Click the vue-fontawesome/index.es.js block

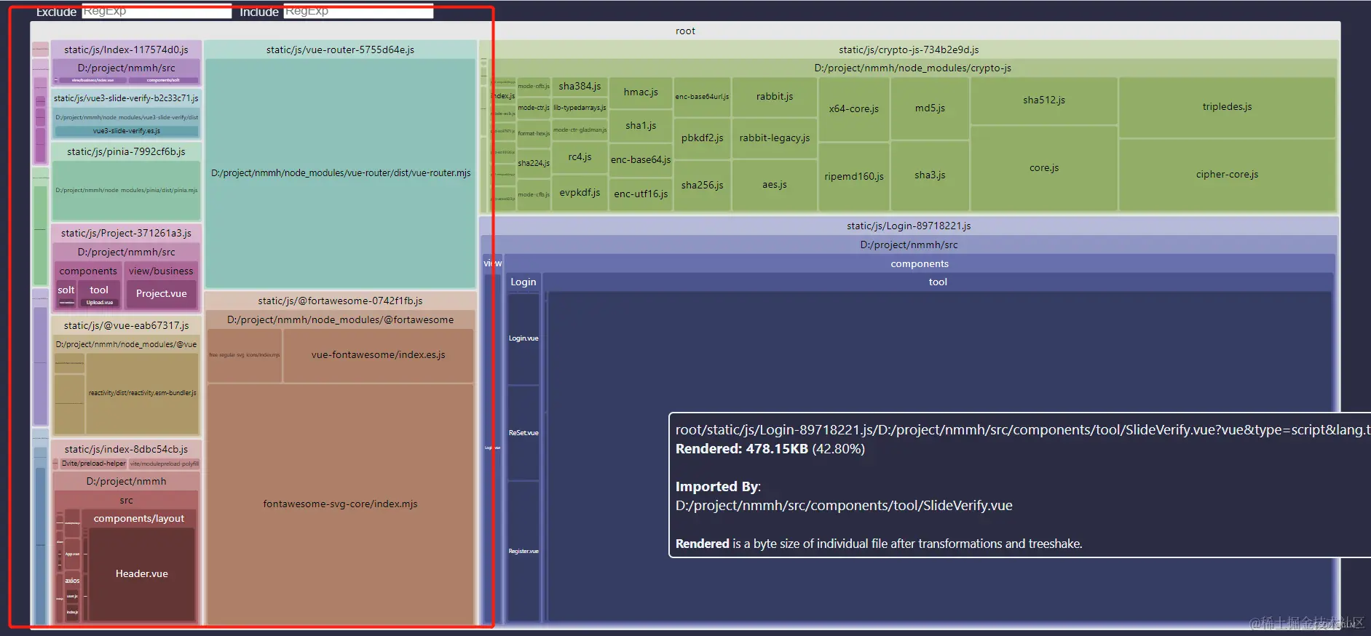click(378, 354)
